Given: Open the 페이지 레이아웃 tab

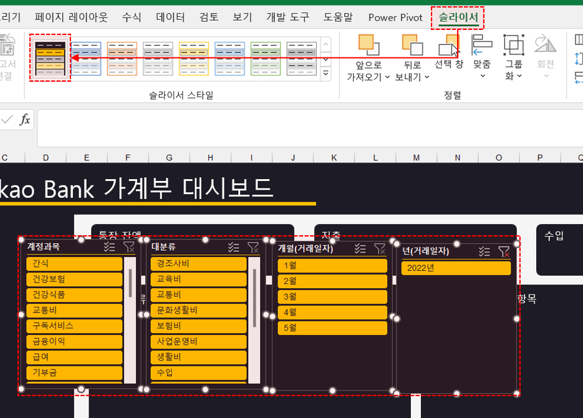Looking at the screenshot, I should coord(71,17).
